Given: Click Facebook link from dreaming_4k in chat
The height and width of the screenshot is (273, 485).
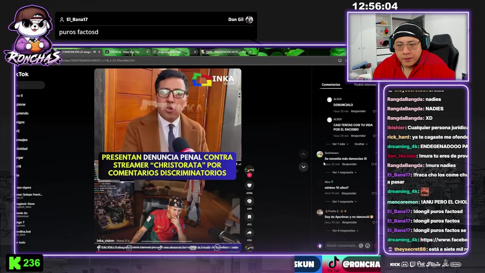Looking at the screenshot, I should pyautogui.click(x=444, y=240).
